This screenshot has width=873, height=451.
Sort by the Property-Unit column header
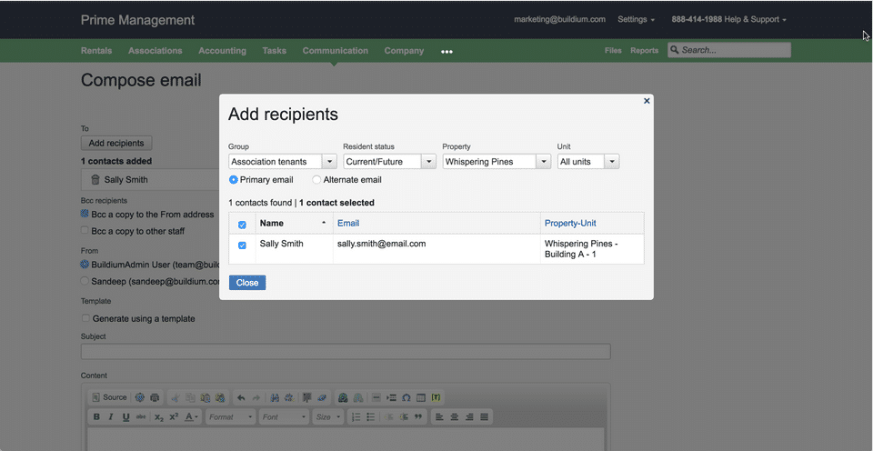[x=570, y=224]
